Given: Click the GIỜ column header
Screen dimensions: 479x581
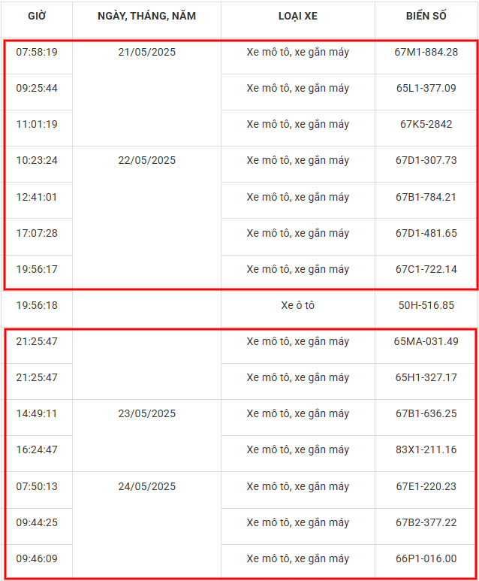Looking at the screenshot, I should point(37,16).
